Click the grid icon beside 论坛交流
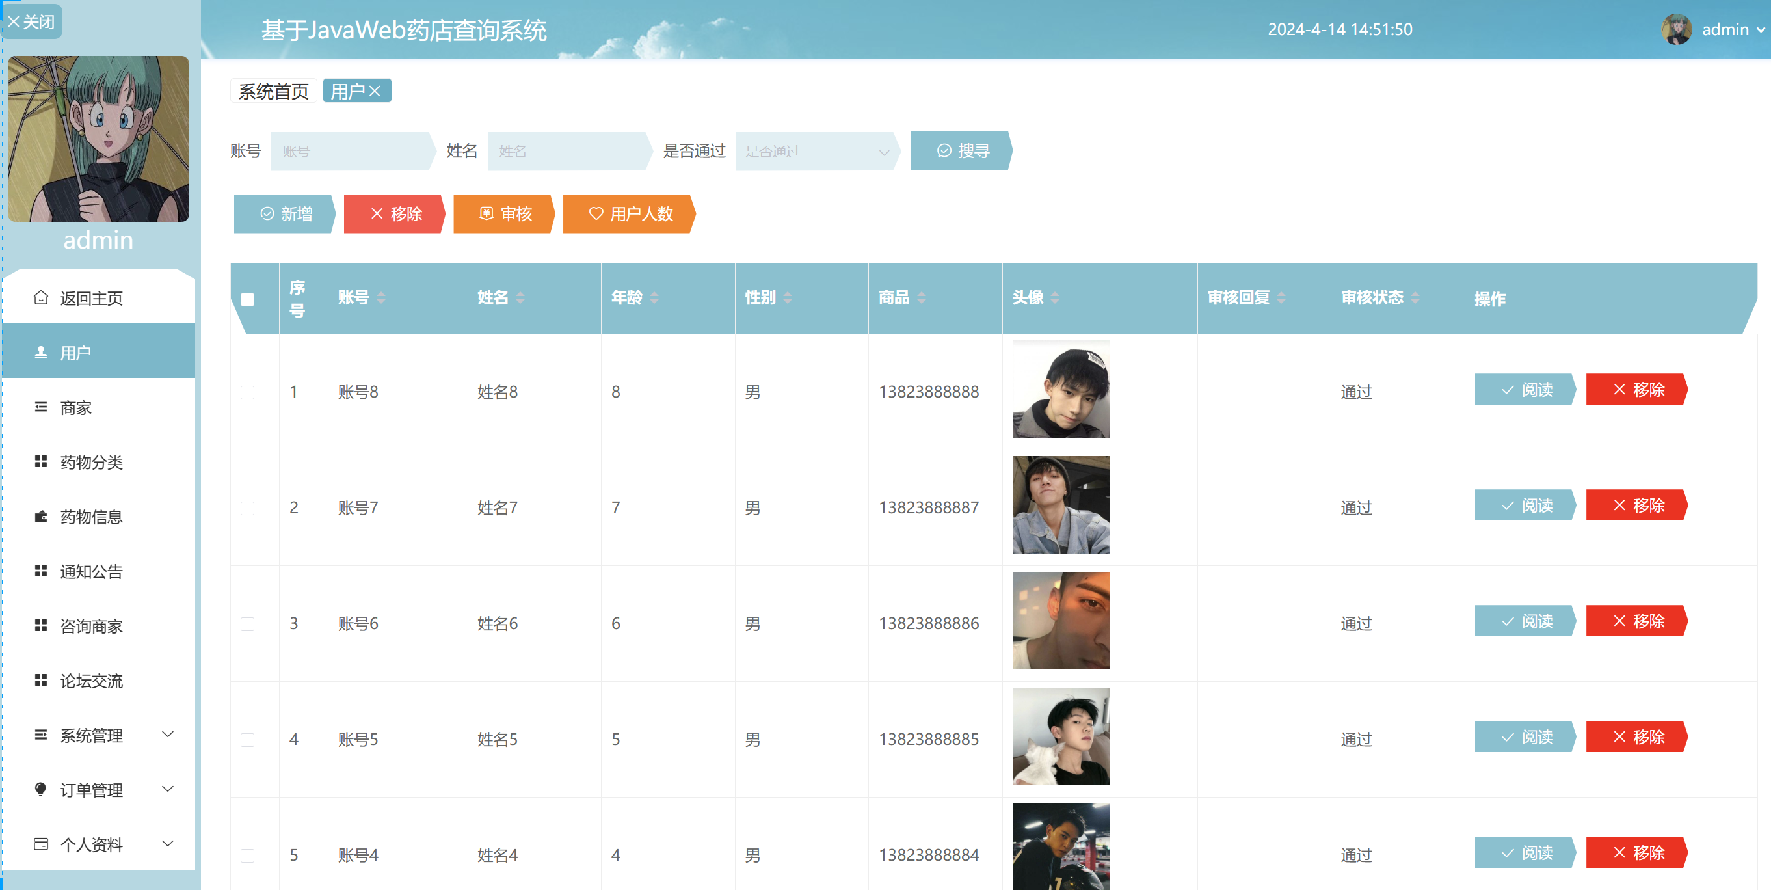The image size is (1771, 890). coord(40,680)
